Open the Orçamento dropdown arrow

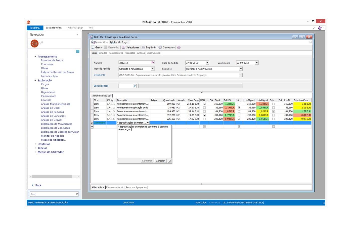point(241,75)
